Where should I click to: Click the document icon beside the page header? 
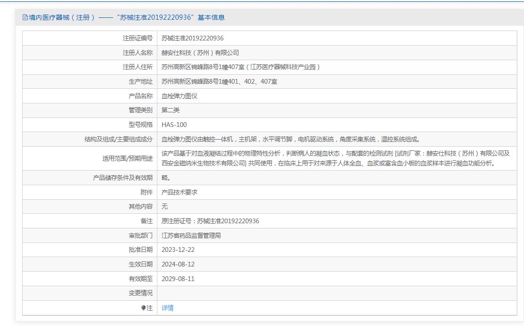tap(25, 17)
